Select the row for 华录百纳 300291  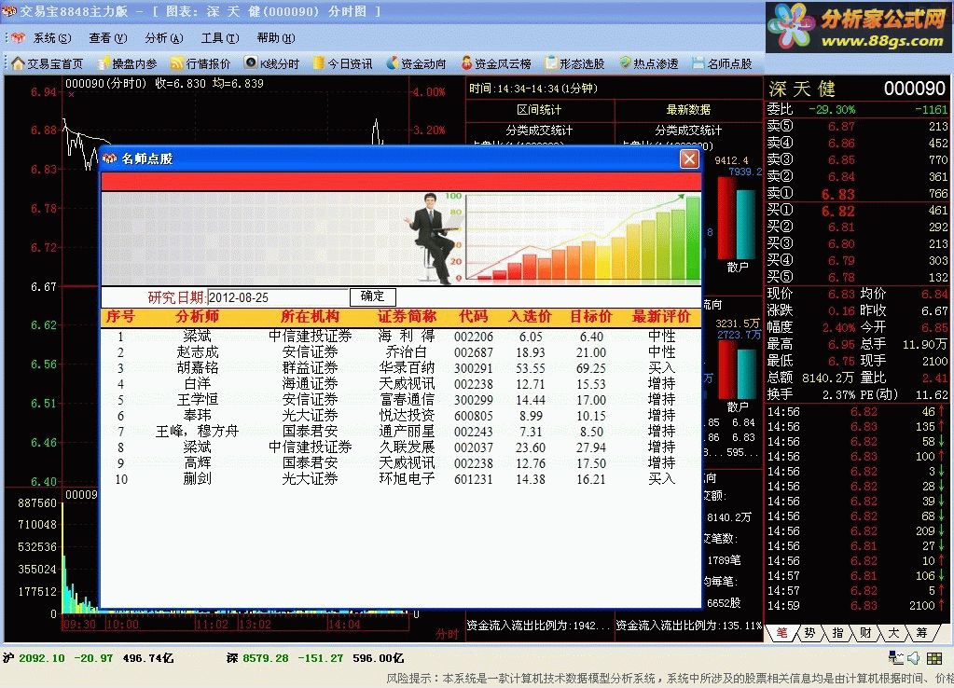pyautogui.click(x=401, y=368)
